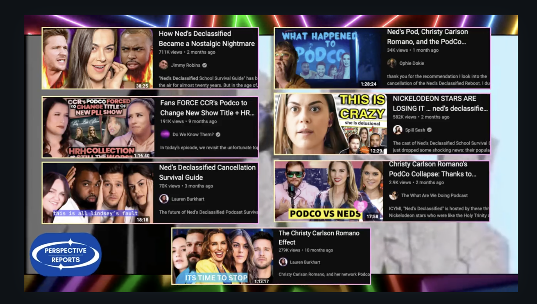Viewport: 537px width, 304px height.
Task: Click the 17:58 duration badge
Action: click(x=372, y=216)
